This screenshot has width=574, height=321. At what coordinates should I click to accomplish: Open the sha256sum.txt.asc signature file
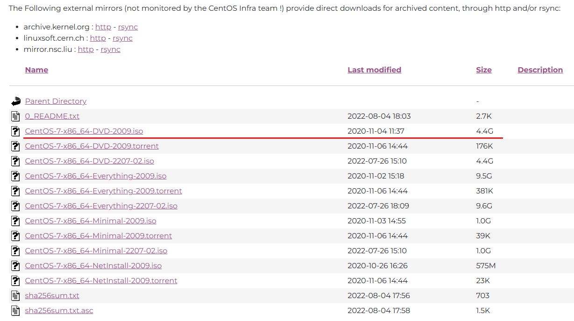click(x=59, y=310)
